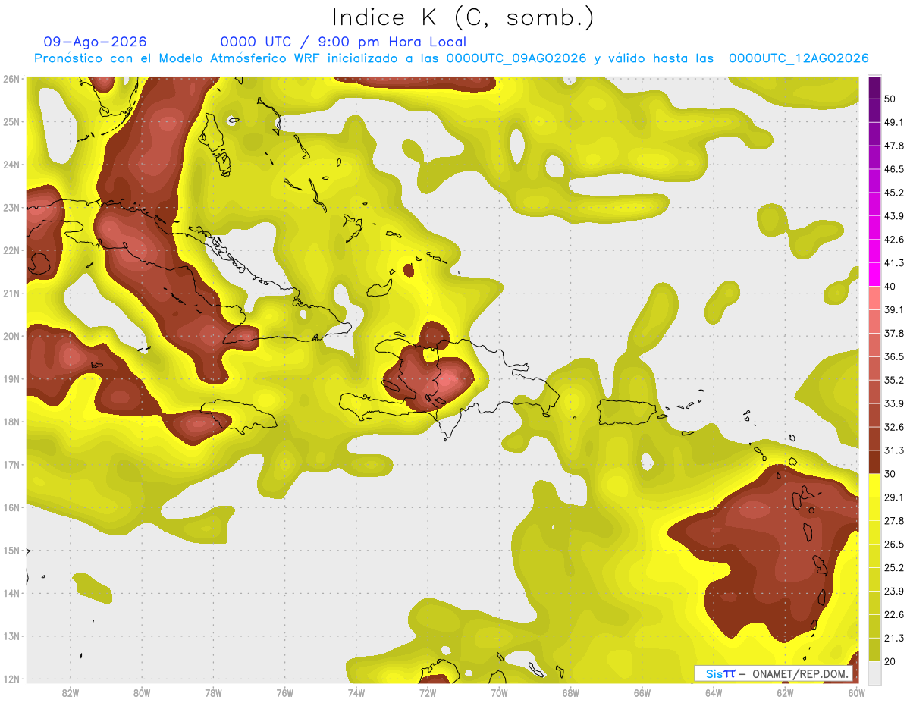
Task: Click the '37.8' color scale label
Action: [x=894, y=334]
